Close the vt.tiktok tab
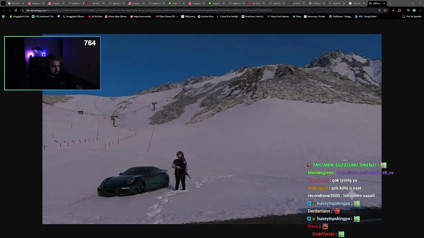 coord(324,3)
